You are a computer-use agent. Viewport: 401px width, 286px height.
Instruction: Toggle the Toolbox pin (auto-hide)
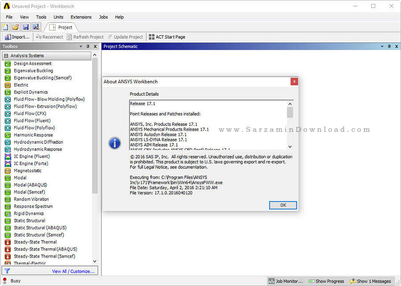(x=88, y=46)
